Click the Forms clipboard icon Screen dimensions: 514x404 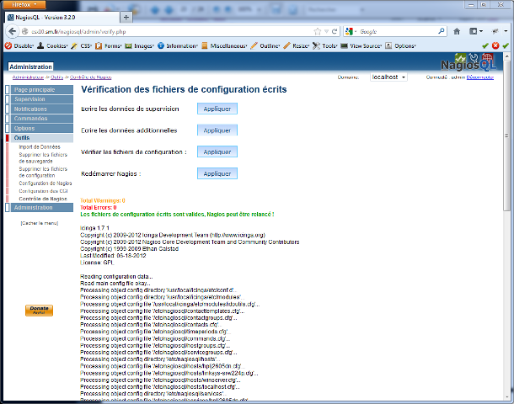[99, 45]
